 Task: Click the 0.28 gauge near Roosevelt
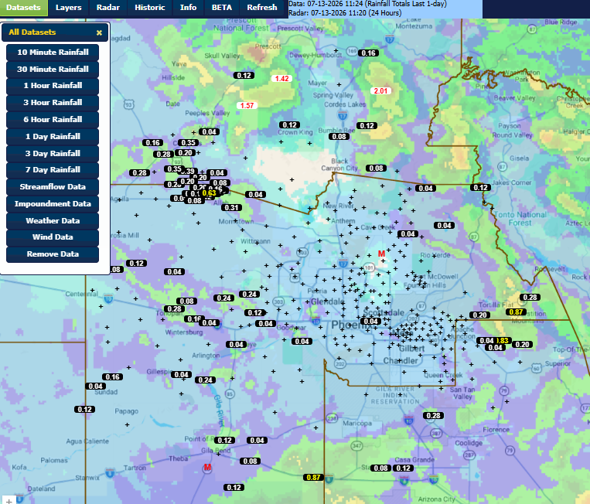tap(530, 298)
